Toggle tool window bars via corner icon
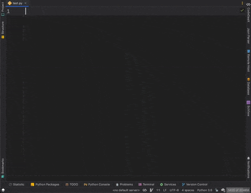 (x=3, y=190)
